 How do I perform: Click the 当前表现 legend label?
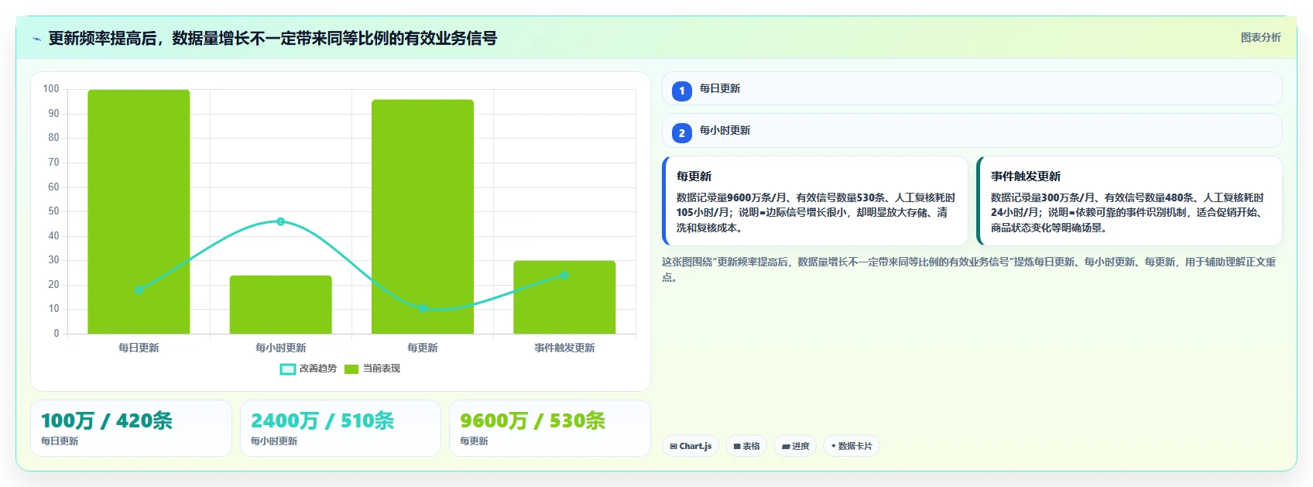point(382,369)
